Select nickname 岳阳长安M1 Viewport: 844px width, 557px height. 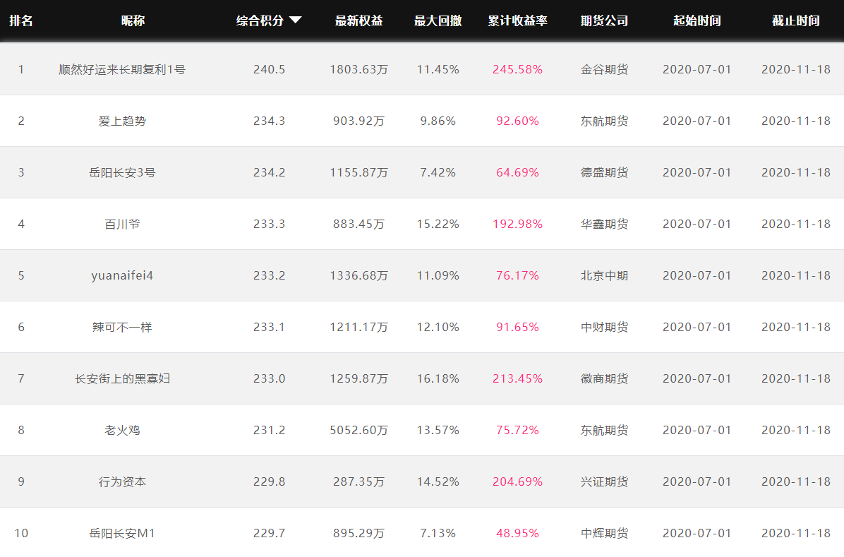[122, 533]
